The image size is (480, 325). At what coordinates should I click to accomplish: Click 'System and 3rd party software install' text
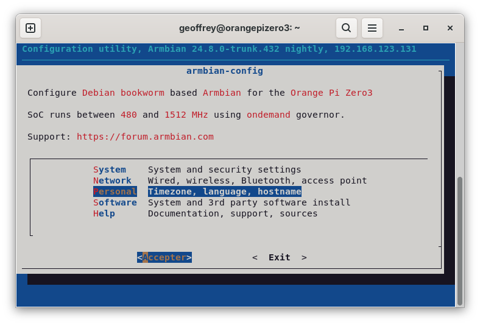pos(249,203)
